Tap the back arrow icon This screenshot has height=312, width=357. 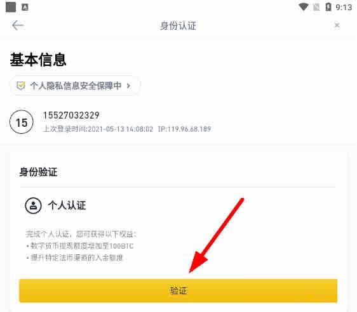tap(18, 25)
